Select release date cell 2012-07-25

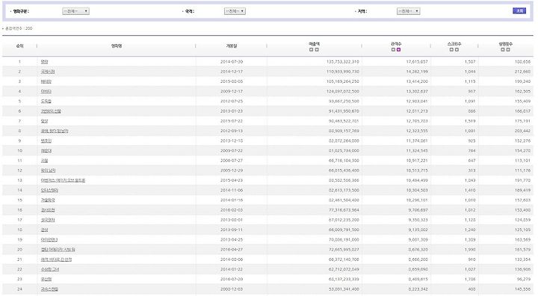click(x=232, y=101)
